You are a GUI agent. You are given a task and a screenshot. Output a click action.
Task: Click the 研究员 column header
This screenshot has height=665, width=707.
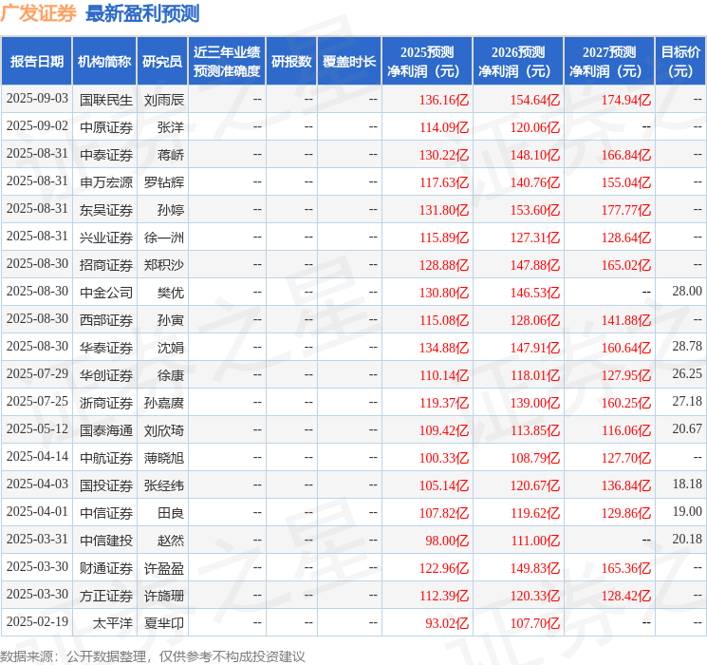point(162,62)
